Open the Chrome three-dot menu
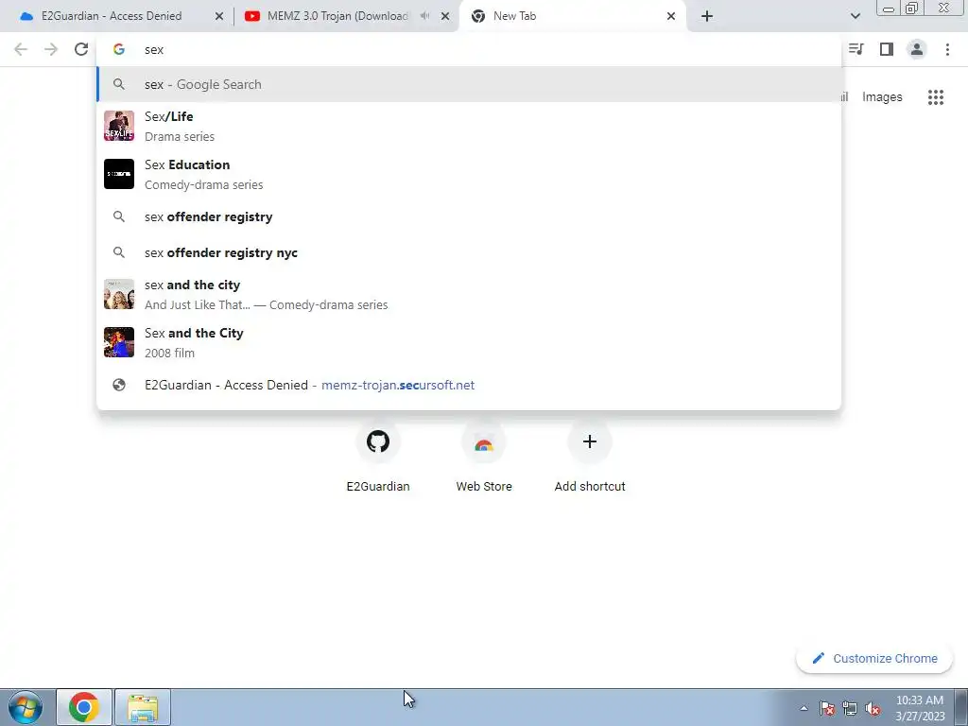 pyautogui.click(x=947, y=49)
